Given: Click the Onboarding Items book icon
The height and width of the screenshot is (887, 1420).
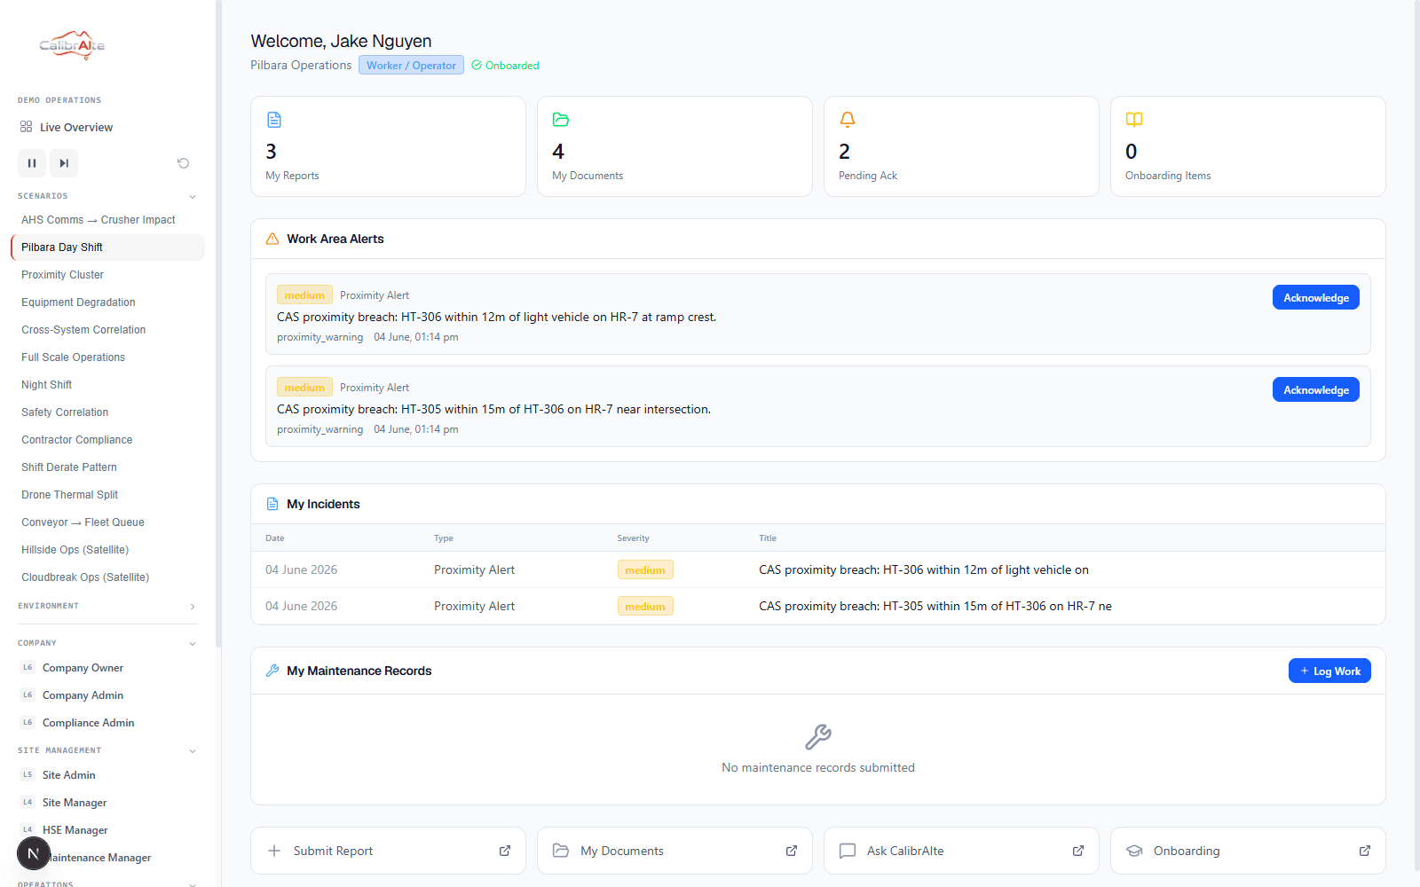Looking at the screenshot, I should coord(1134,120).
